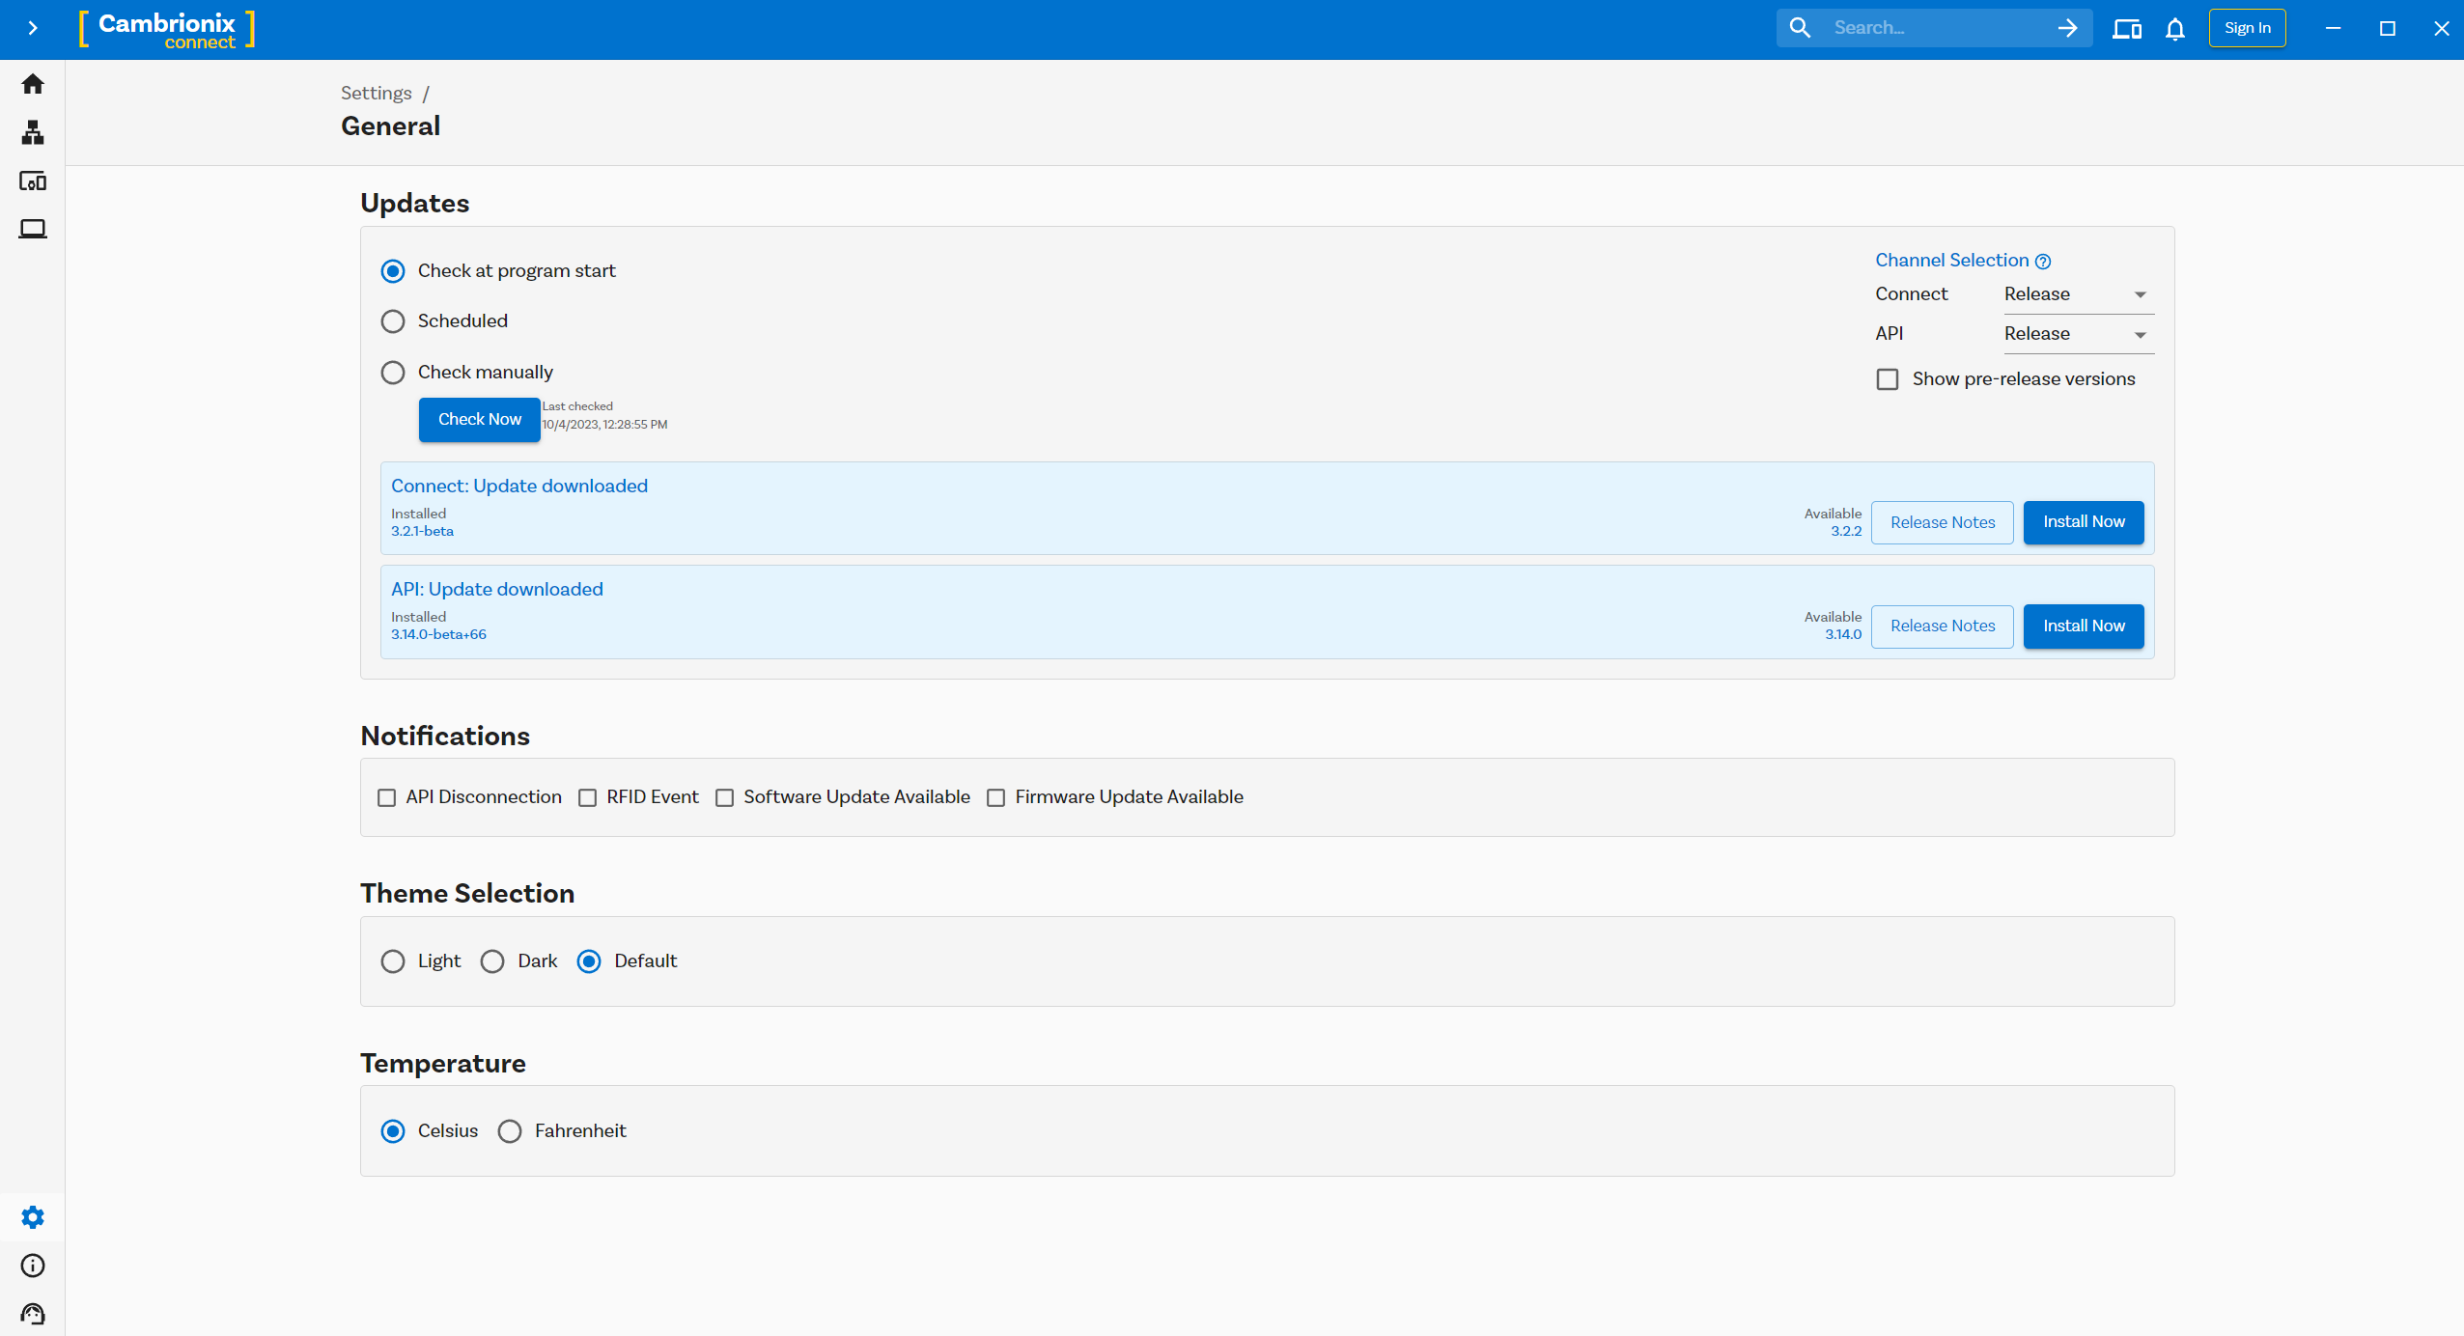Open the info icon in sidebar
This screenshot has width=2464, height=1336.
click(33, 1266)
